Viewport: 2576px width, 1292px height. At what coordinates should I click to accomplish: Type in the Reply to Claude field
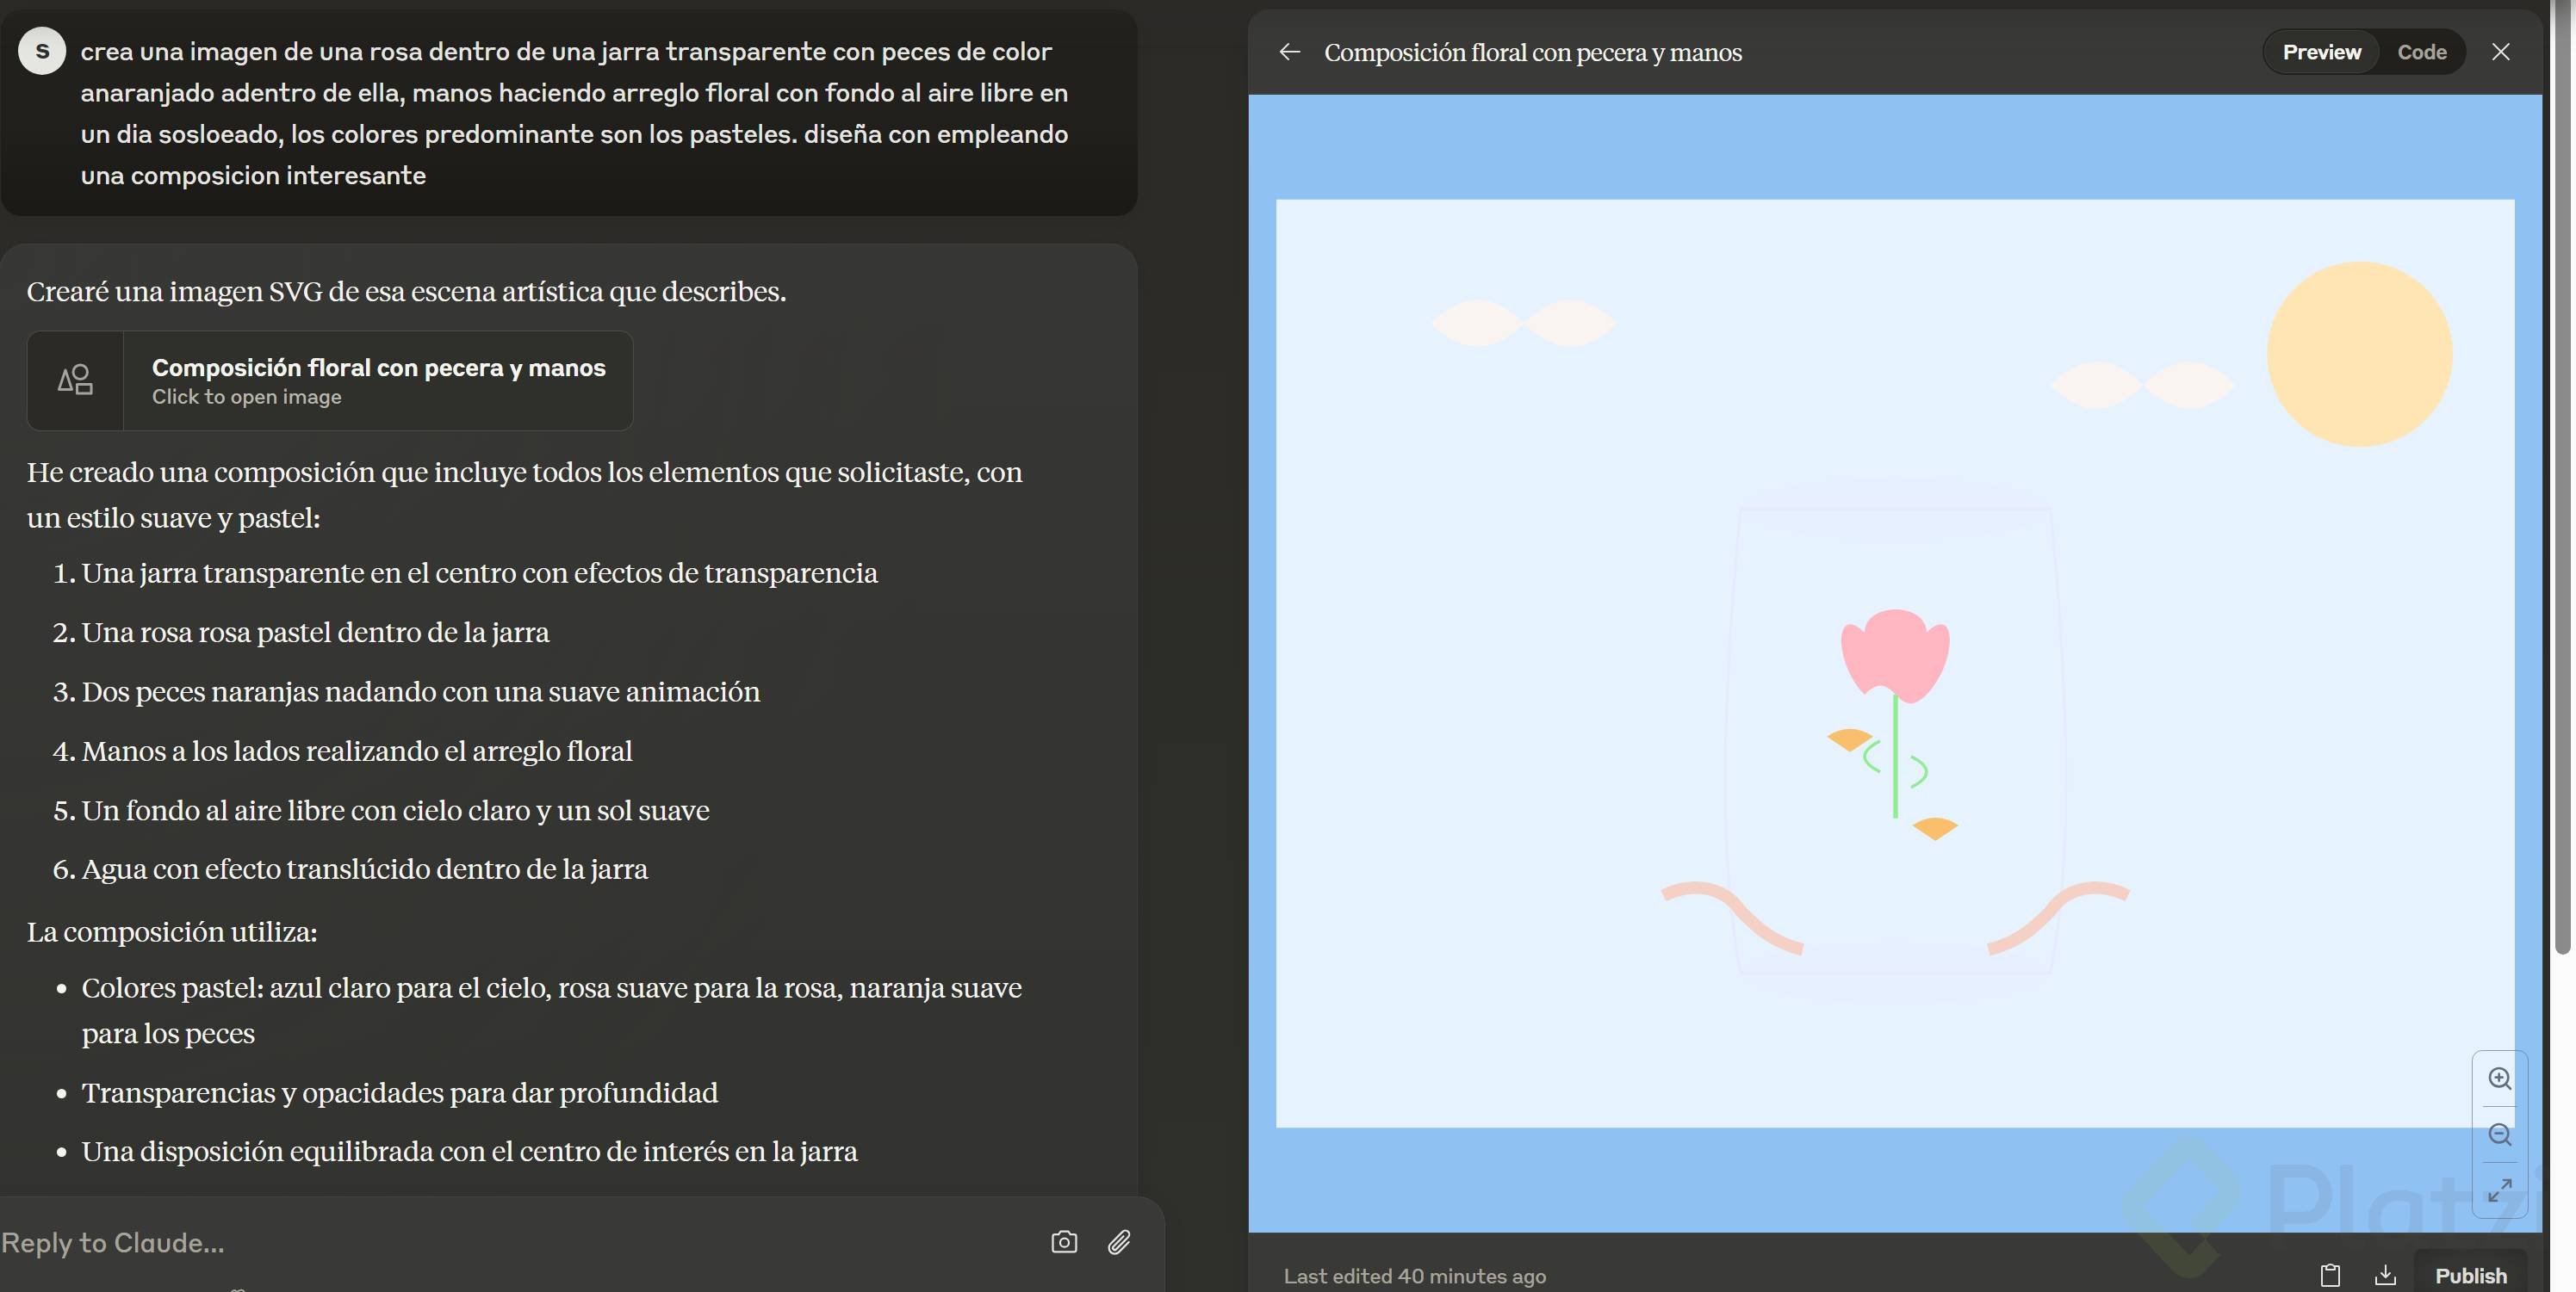(500, 1242)
